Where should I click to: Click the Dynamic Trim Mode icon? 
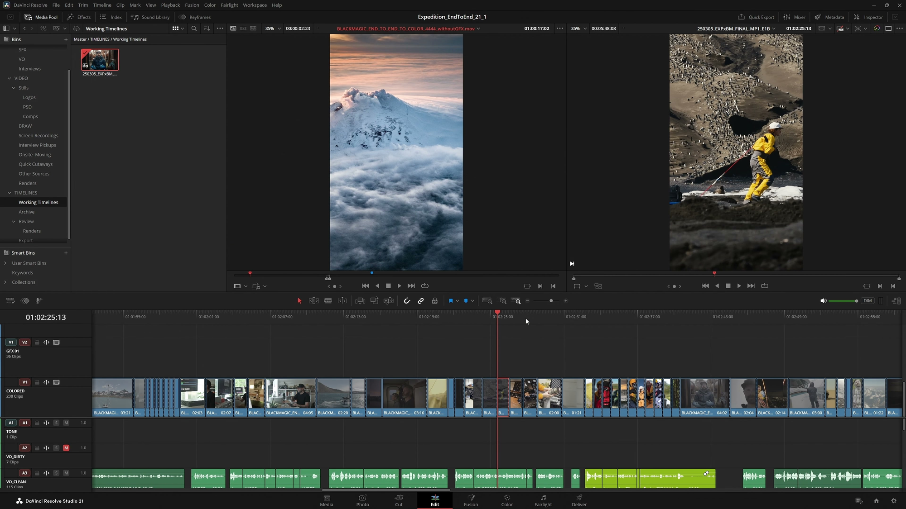pos(342,301)
